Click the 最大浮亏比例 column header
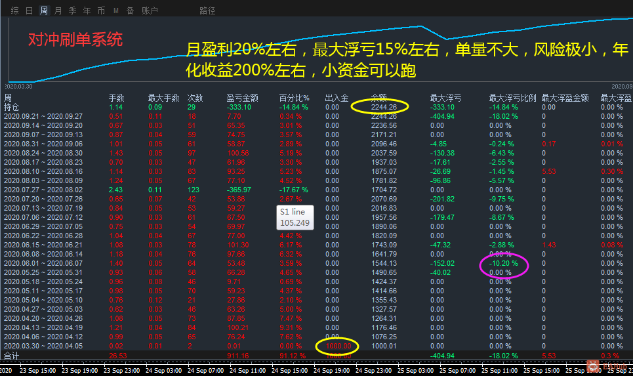Viewport: 633px width, 376px height. tap(513, 98)
